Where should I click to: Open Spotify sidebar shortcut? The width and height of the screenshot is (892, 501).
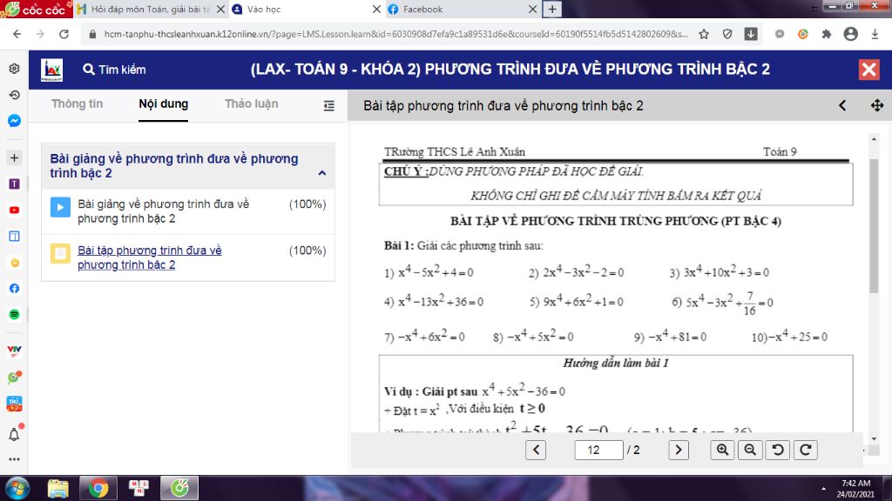[x=14, y=314]
